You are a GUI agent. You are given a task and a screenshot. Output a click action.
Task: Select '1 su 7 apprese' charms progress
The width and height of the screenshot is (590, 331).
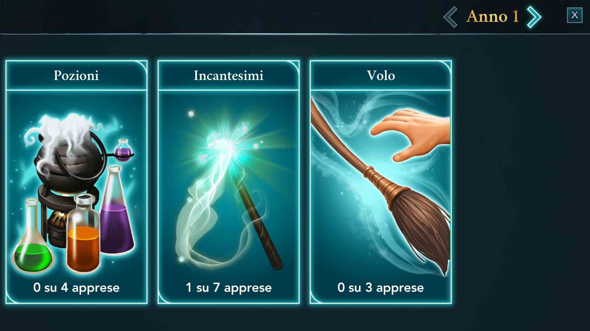229,287
